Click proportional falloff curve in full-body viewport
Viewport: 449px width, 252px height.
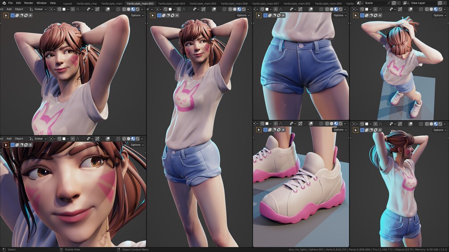[184, 9]
